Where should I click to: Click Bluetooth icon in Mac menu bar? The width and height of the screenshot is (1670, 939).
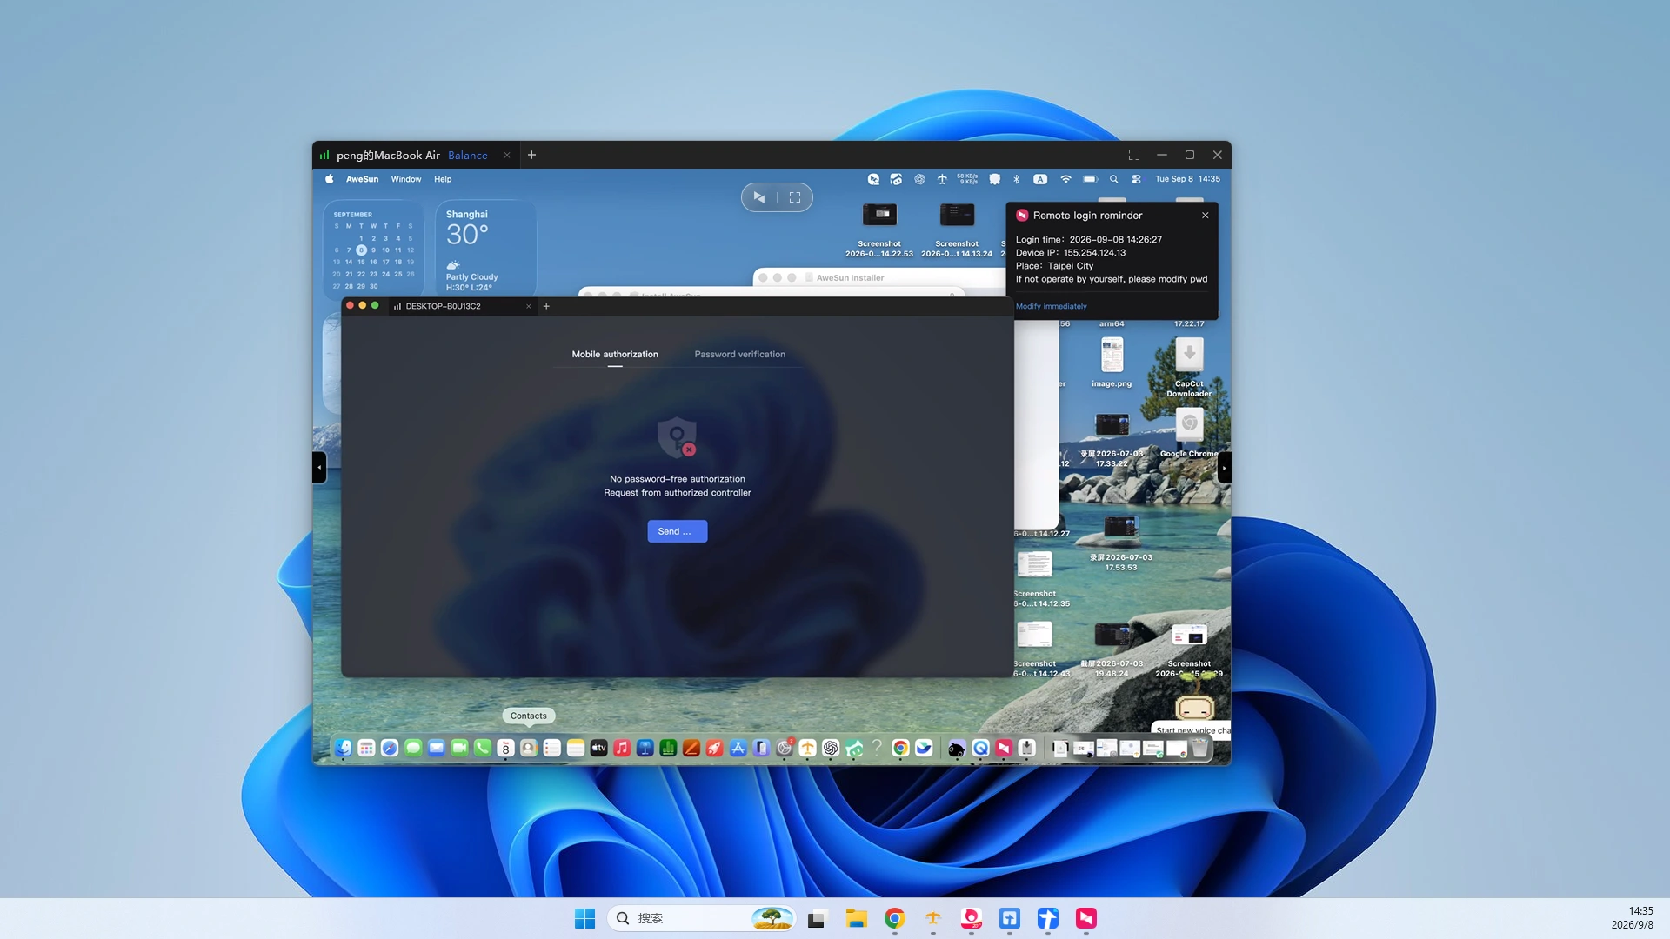1017,179
